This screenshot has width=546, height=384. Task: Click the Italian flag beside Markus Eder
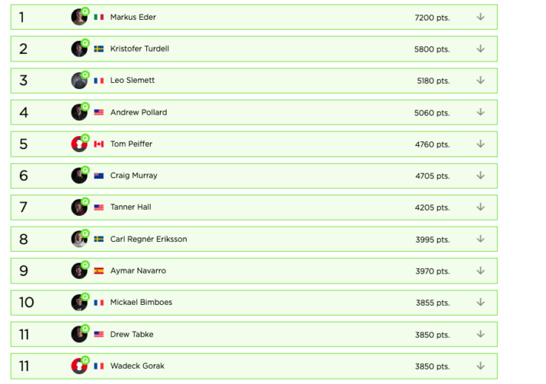[98, 17]
